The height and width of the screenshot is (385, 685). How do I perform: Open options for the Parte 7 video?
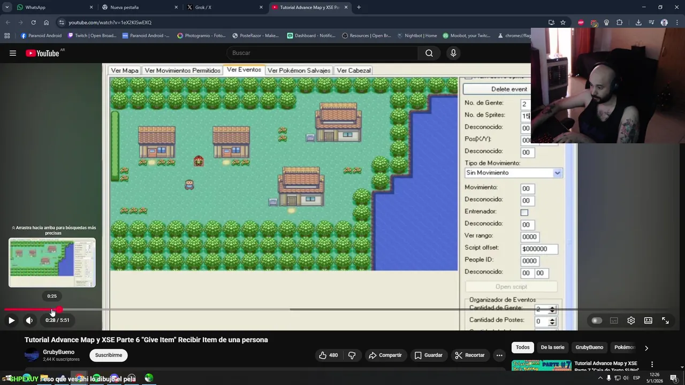[652, 364]
